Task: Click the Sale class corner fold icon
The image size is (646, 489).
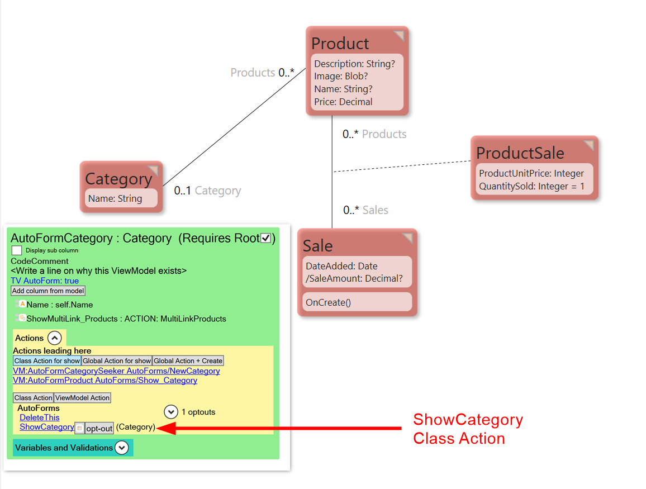Action: pyautogui.click(x=407, y=239)
